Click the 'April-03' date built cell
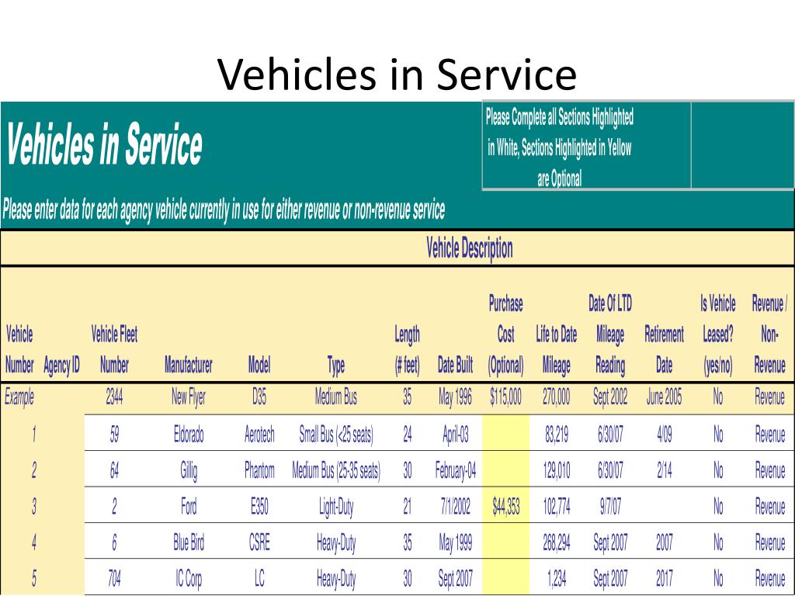This screenshot has height=596, width=795. (455, 435)
